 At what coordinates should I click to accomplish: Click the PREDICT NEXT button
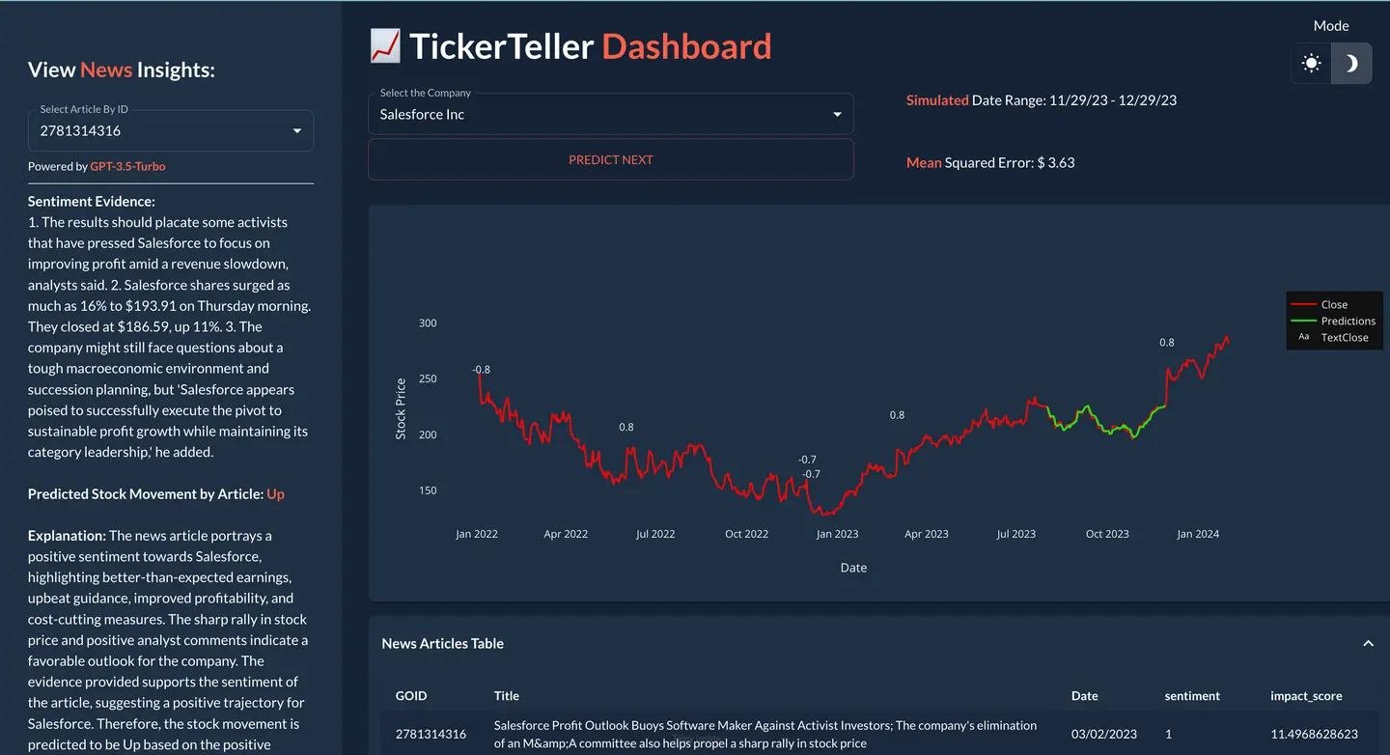(611, 159)
